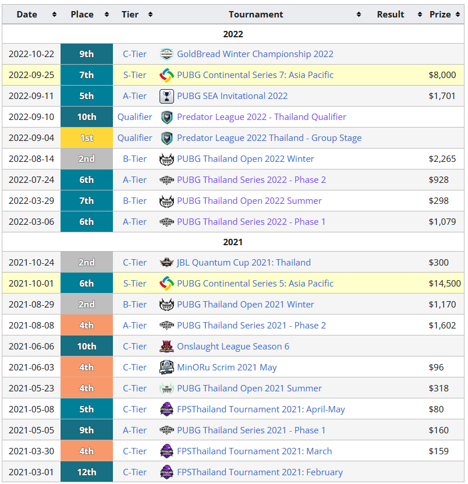Click the PUBG Continental Series 5 logo icon
Image resolution: width=468 pixels, height=484 pixels.
pos(166,284)
